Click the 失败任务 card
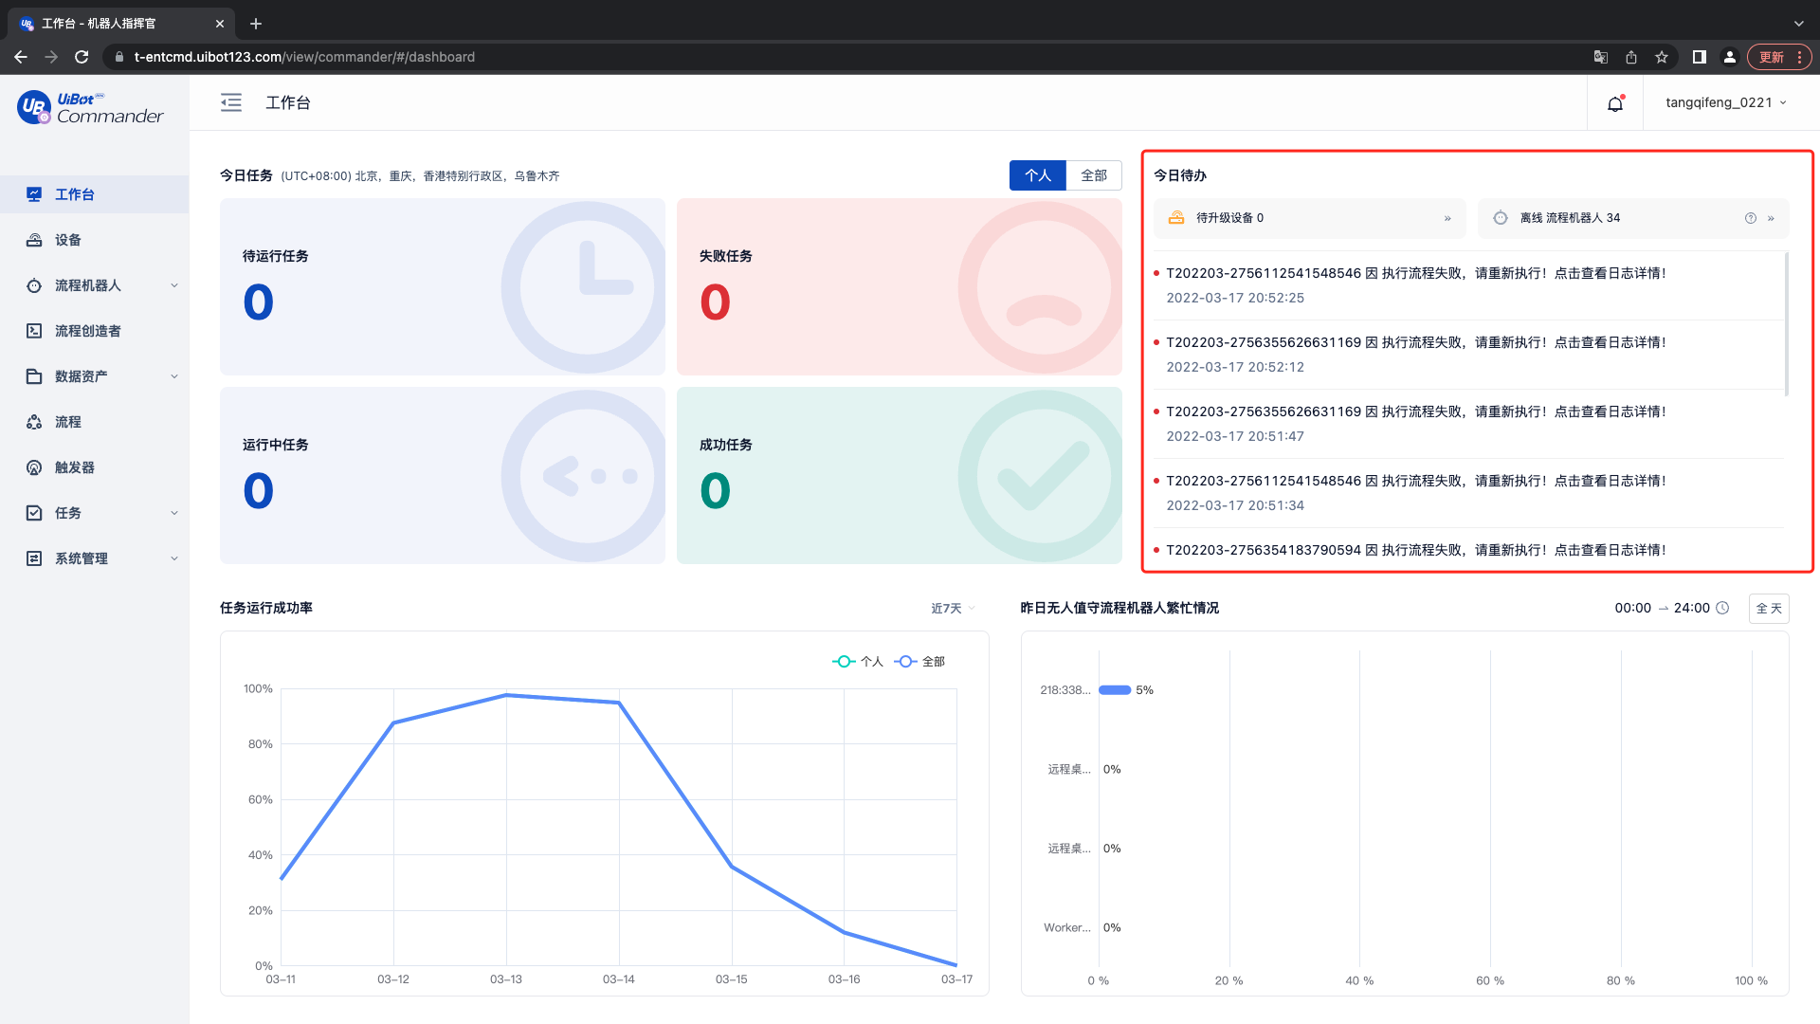The width and height of the screenshot is (1820, 1024). tap(900, 286)
